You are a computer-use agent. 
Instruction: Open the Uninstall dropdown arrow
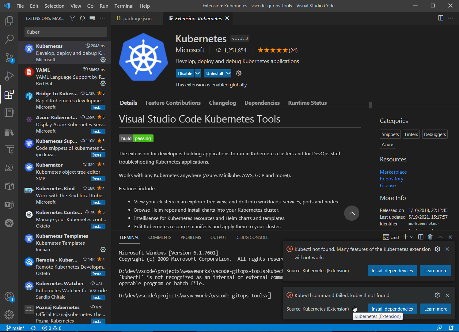click(x=228, y=73)
